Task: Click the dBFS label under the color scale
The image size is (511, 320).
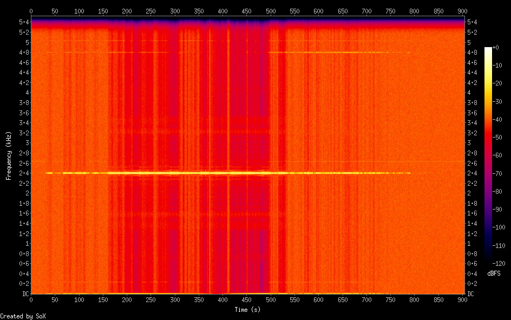Action: 494,274
